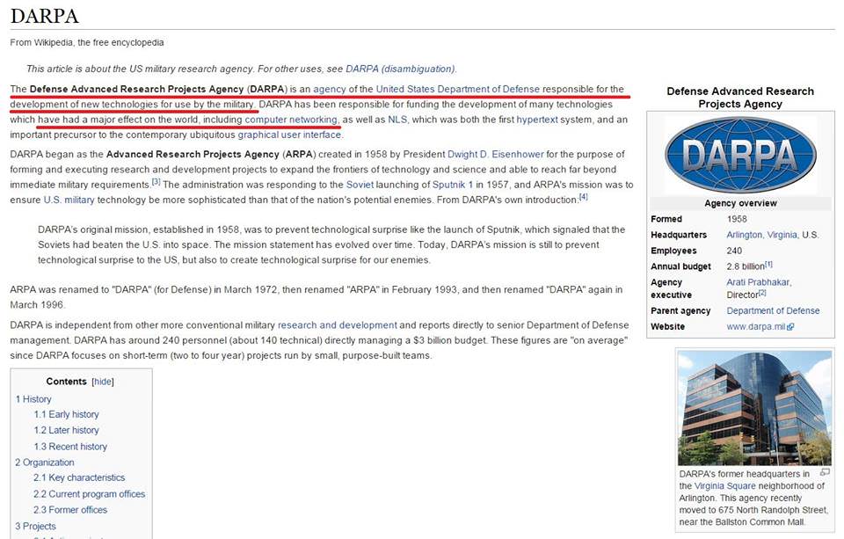The width and height of the screenshot is (844, 539).
Task: Open the DARPA headquarters building photo
Action: pos(754,408)
